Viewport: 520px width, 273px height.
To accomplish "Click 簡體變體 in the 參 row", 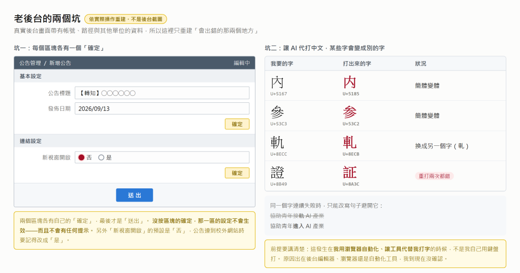I will coord(427,116).
